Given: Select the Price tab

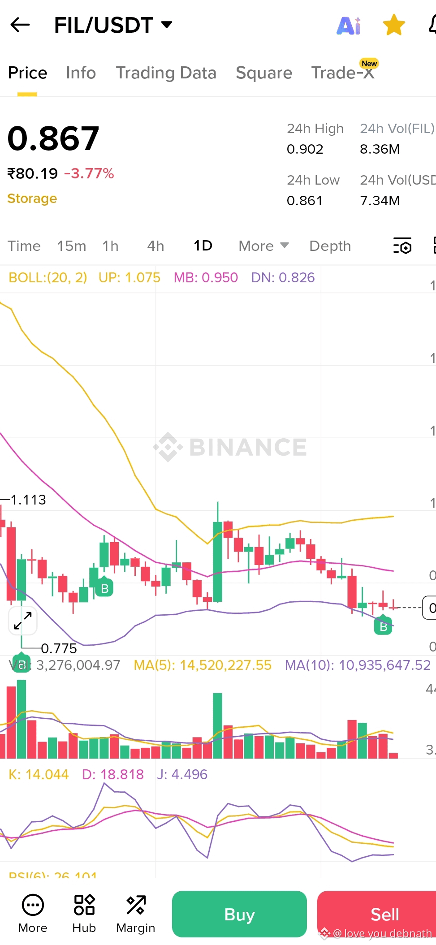Looking at the screenshot, I should [27, 73].
